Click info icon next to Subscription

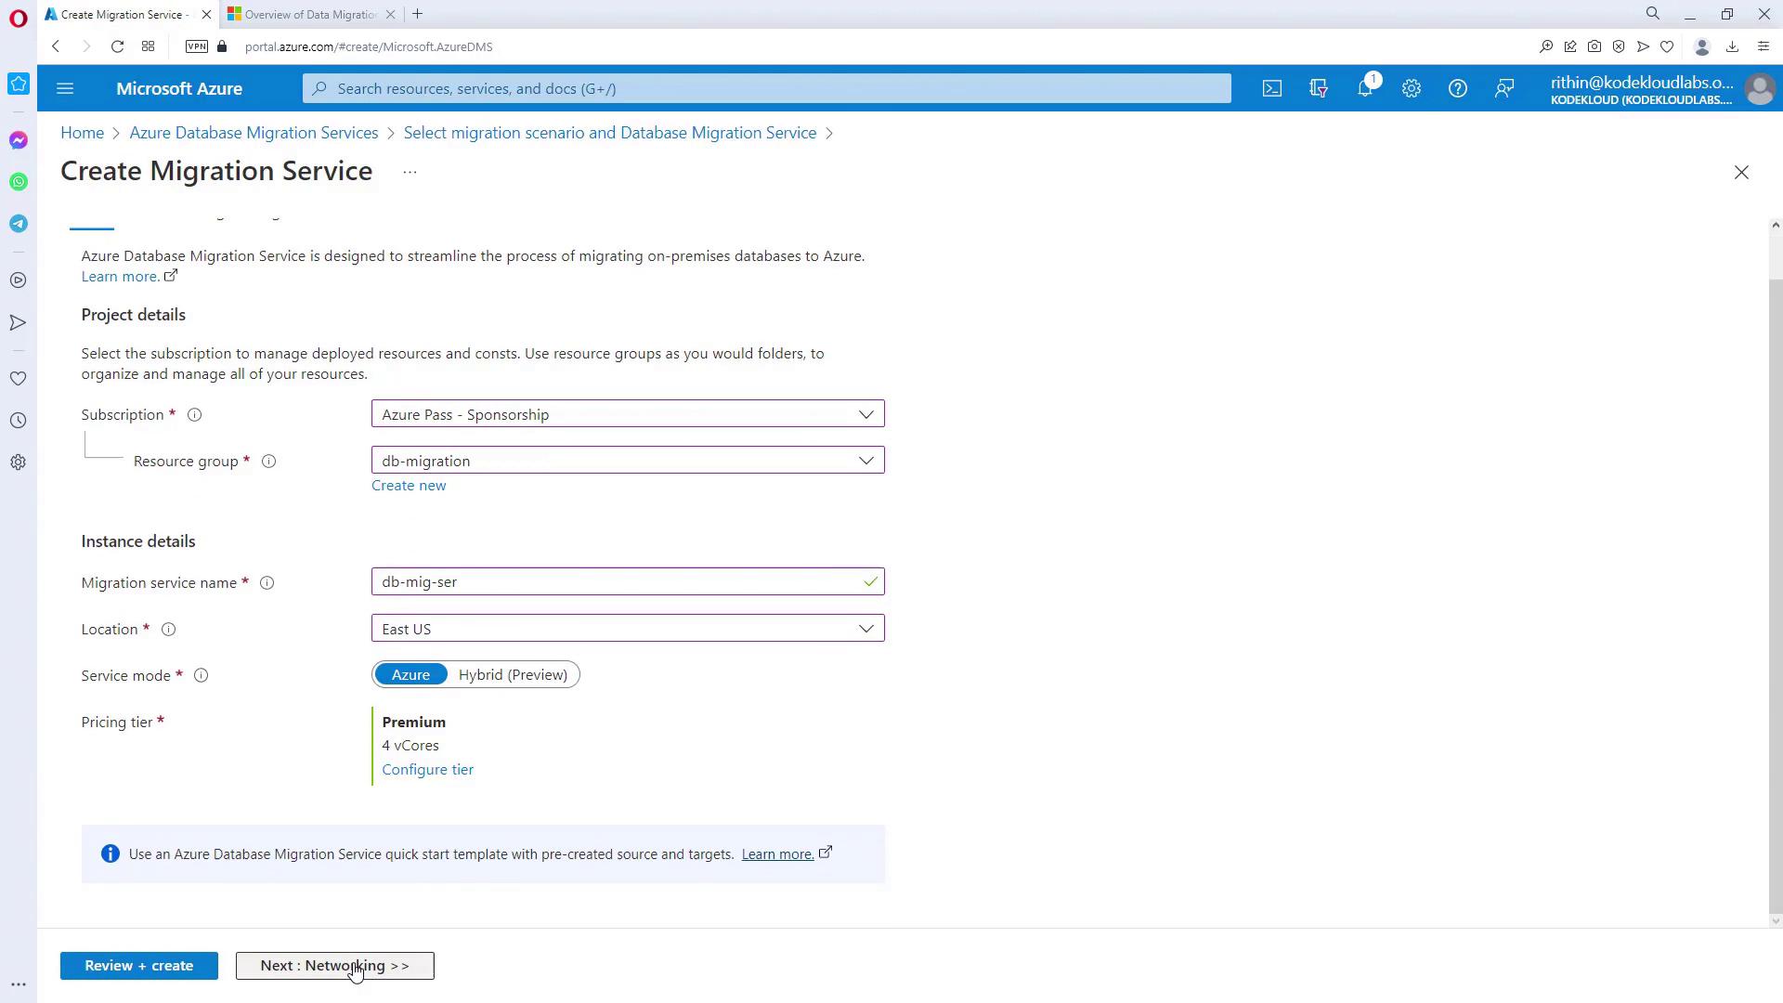pos(194,415)
